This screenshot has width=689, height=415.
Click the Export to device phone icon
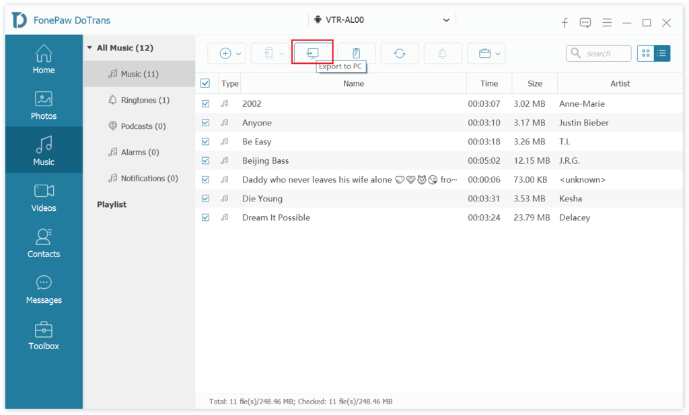click(x=268, y=54)
